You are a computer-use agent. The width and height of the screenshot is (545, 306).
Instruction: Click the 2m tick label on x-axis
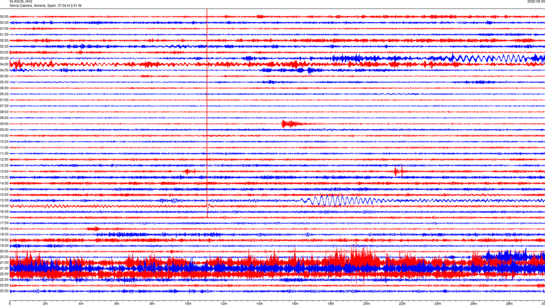click(45, 304)
